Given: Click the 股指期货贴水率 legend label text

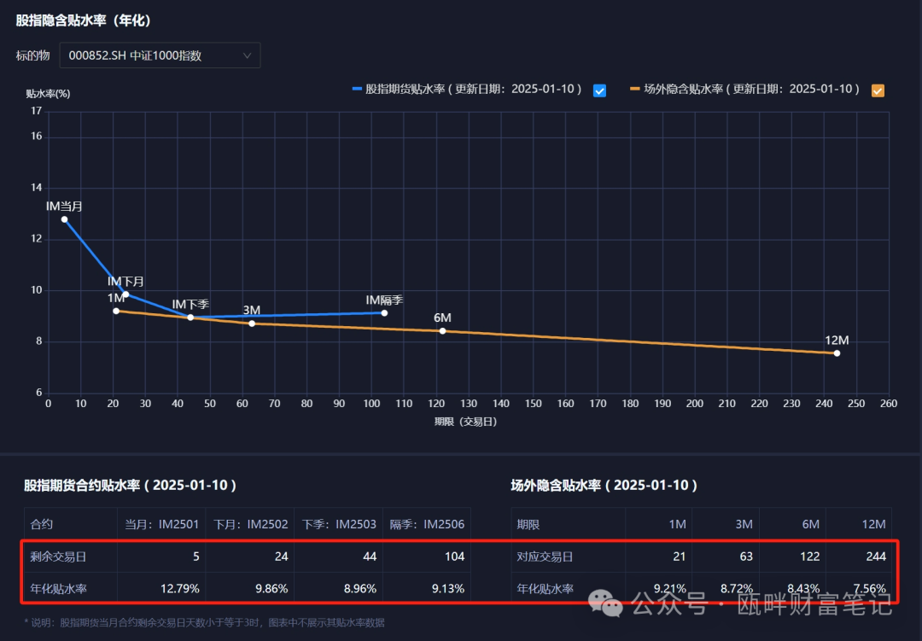Looking at the screenshot, I should tap(474, 89).
